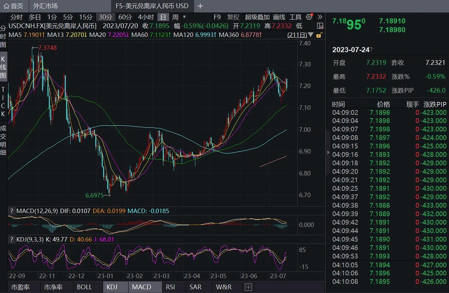The image size is (449, 293).
Task: Go to 首页 home tab
Action: 14,6
